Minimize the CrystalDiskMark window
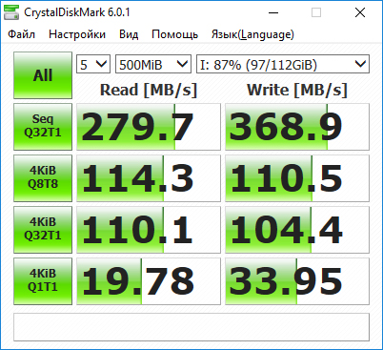 tap(273, 12)
